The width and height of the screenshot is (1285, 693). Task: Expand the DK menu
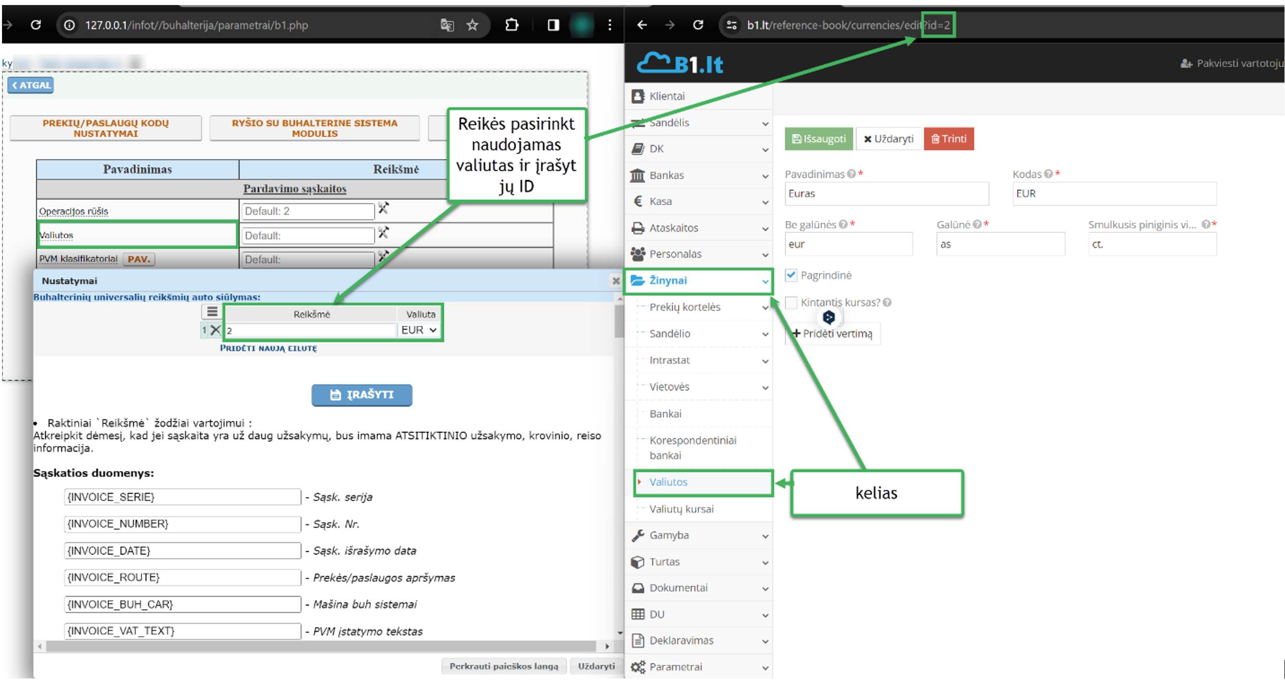(699, 149)
